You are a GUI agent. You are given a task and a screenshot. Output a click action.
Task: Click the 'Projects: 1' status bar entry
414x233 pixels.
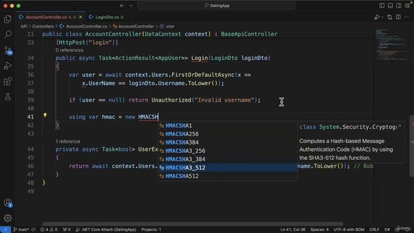tap(151, 230)
